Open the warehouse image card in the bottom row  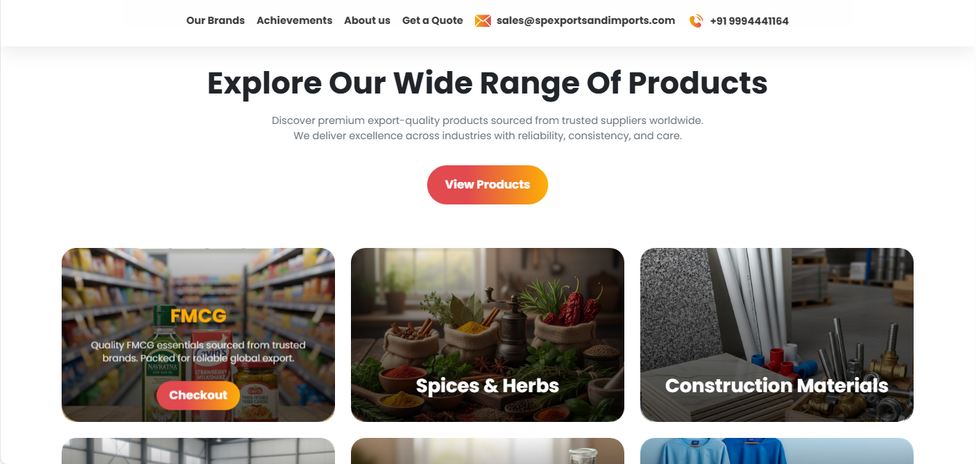(198, 451)
